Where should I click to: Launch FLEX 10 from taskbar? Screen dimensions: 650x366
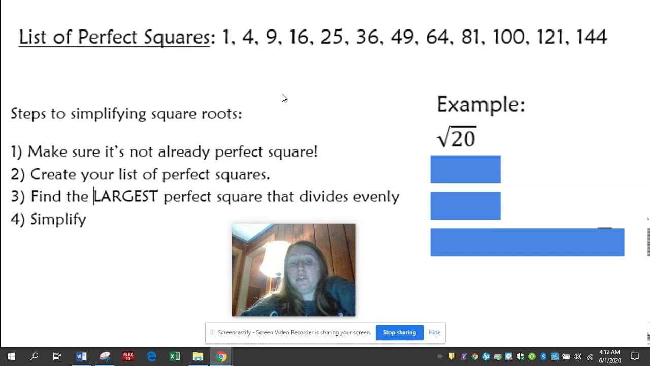pyautogui.click(x=128, y=356)
